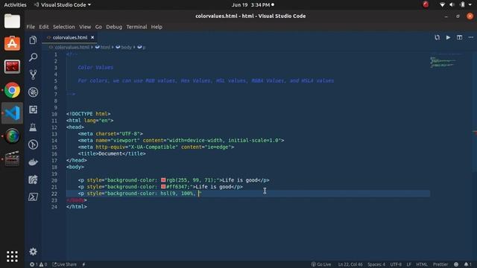Open Visual Studio Code app menu dropdown
Viewport: 477px width, 268px height.
[63, 5]
